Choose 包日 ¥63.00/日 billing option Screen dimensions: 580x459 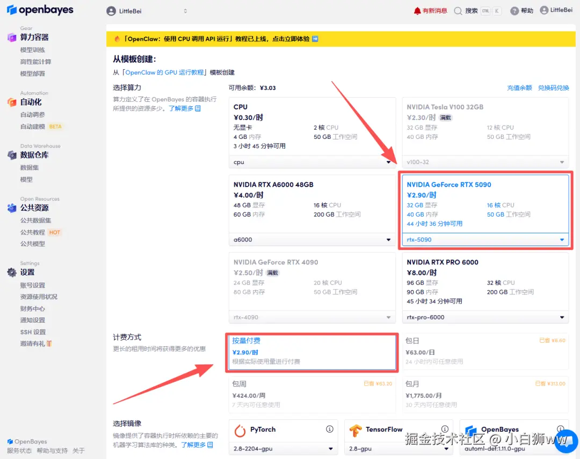pyautogui.click(x=485, y=352)
